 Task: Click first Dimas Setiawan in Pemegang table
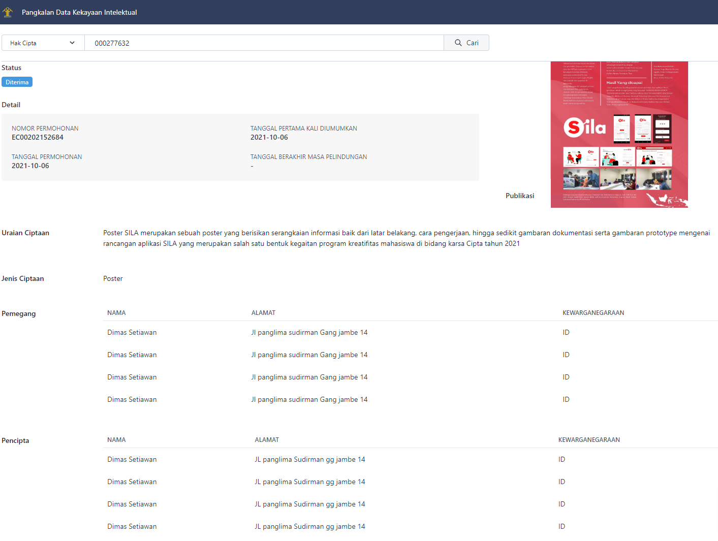point(132,332)
